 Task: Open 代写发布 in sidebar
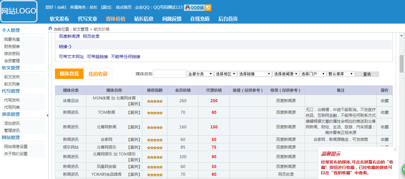click(x=12, y=100)
